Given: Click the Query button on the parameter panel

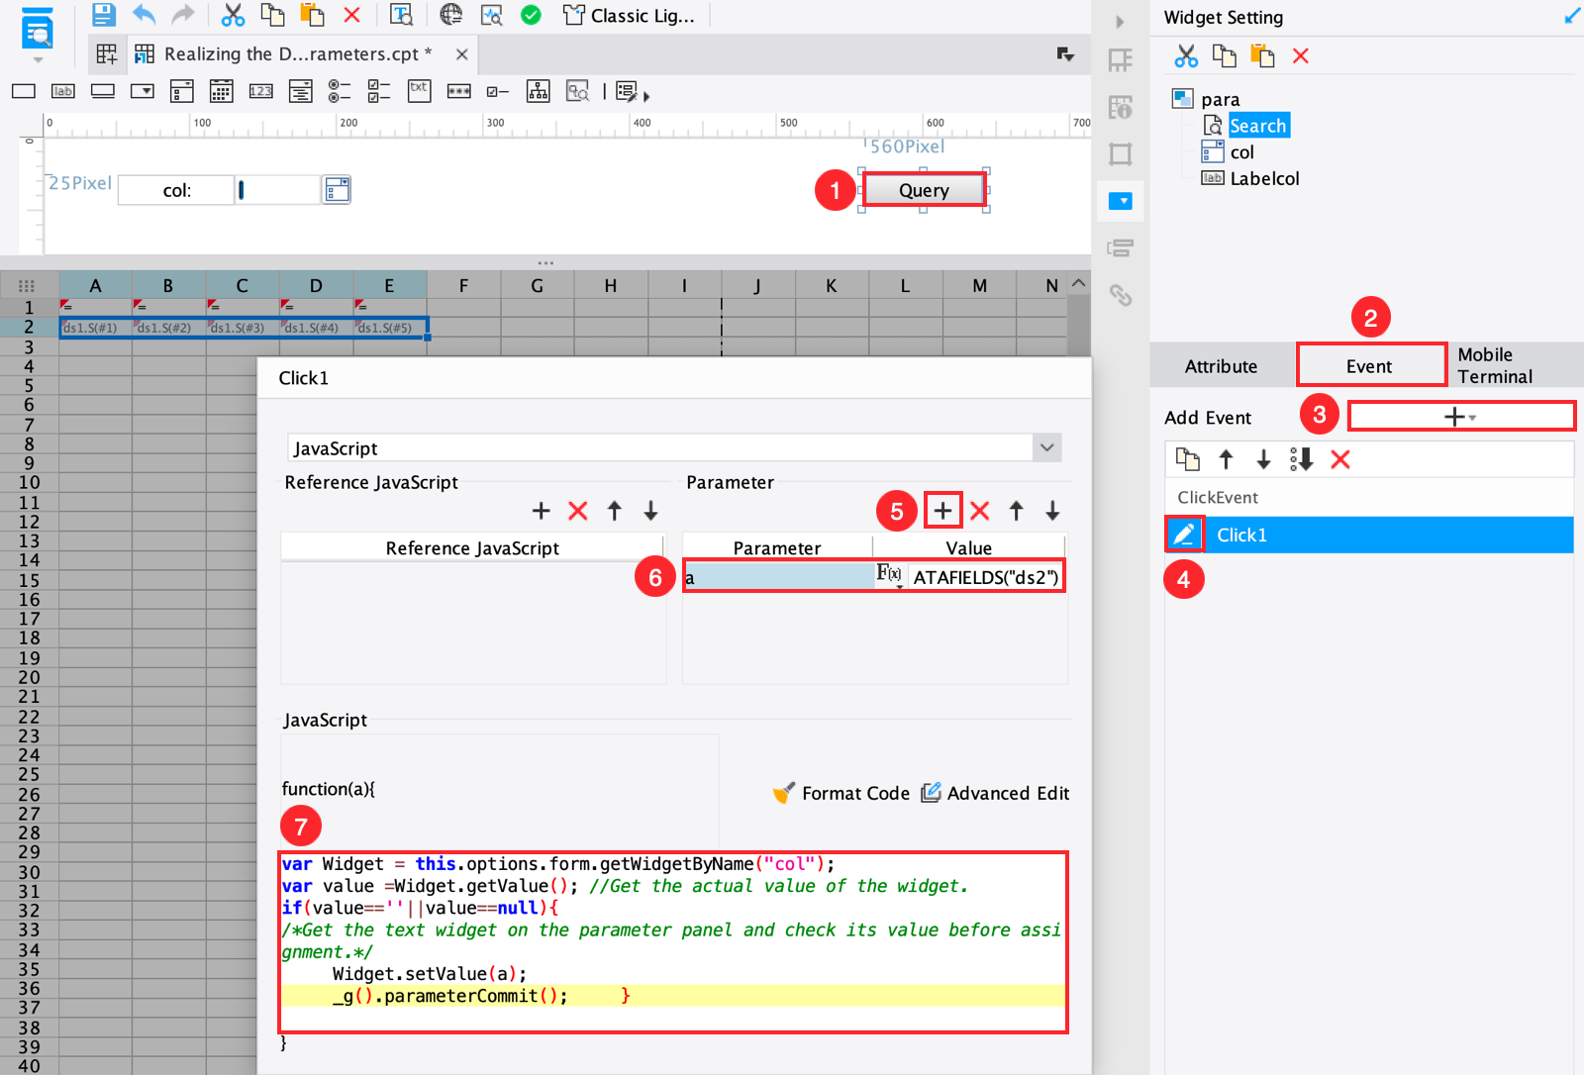Looking at the screenshot, I should point(924,190).
